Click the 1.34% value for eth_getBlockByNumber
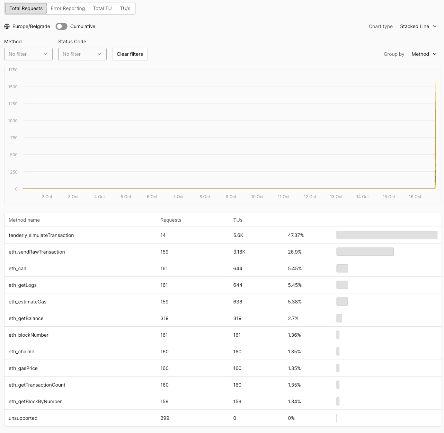Screen dimensions: 444x433 pos(294,401)
